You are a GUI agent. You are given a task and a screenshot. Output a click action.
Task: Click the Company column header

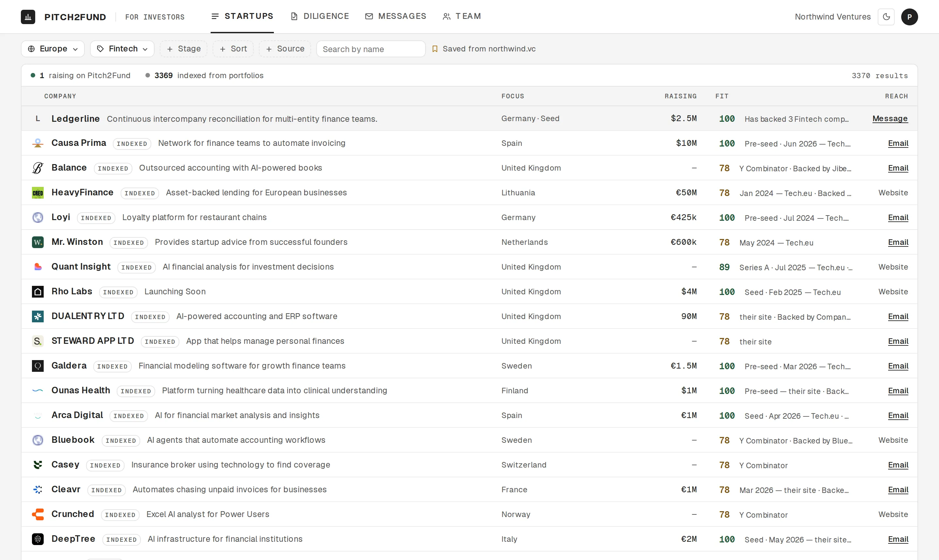click(60, 96)
